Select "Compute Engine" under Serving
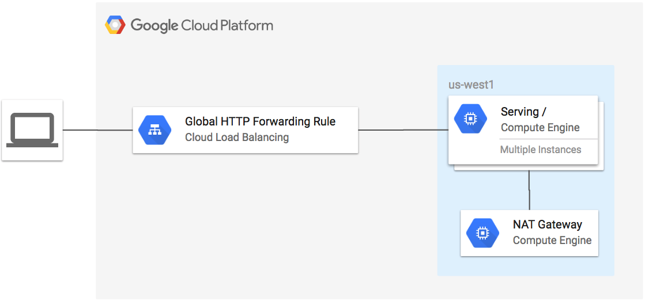The width and height of the screenshot is (645, 301). (x=540, y=128)
